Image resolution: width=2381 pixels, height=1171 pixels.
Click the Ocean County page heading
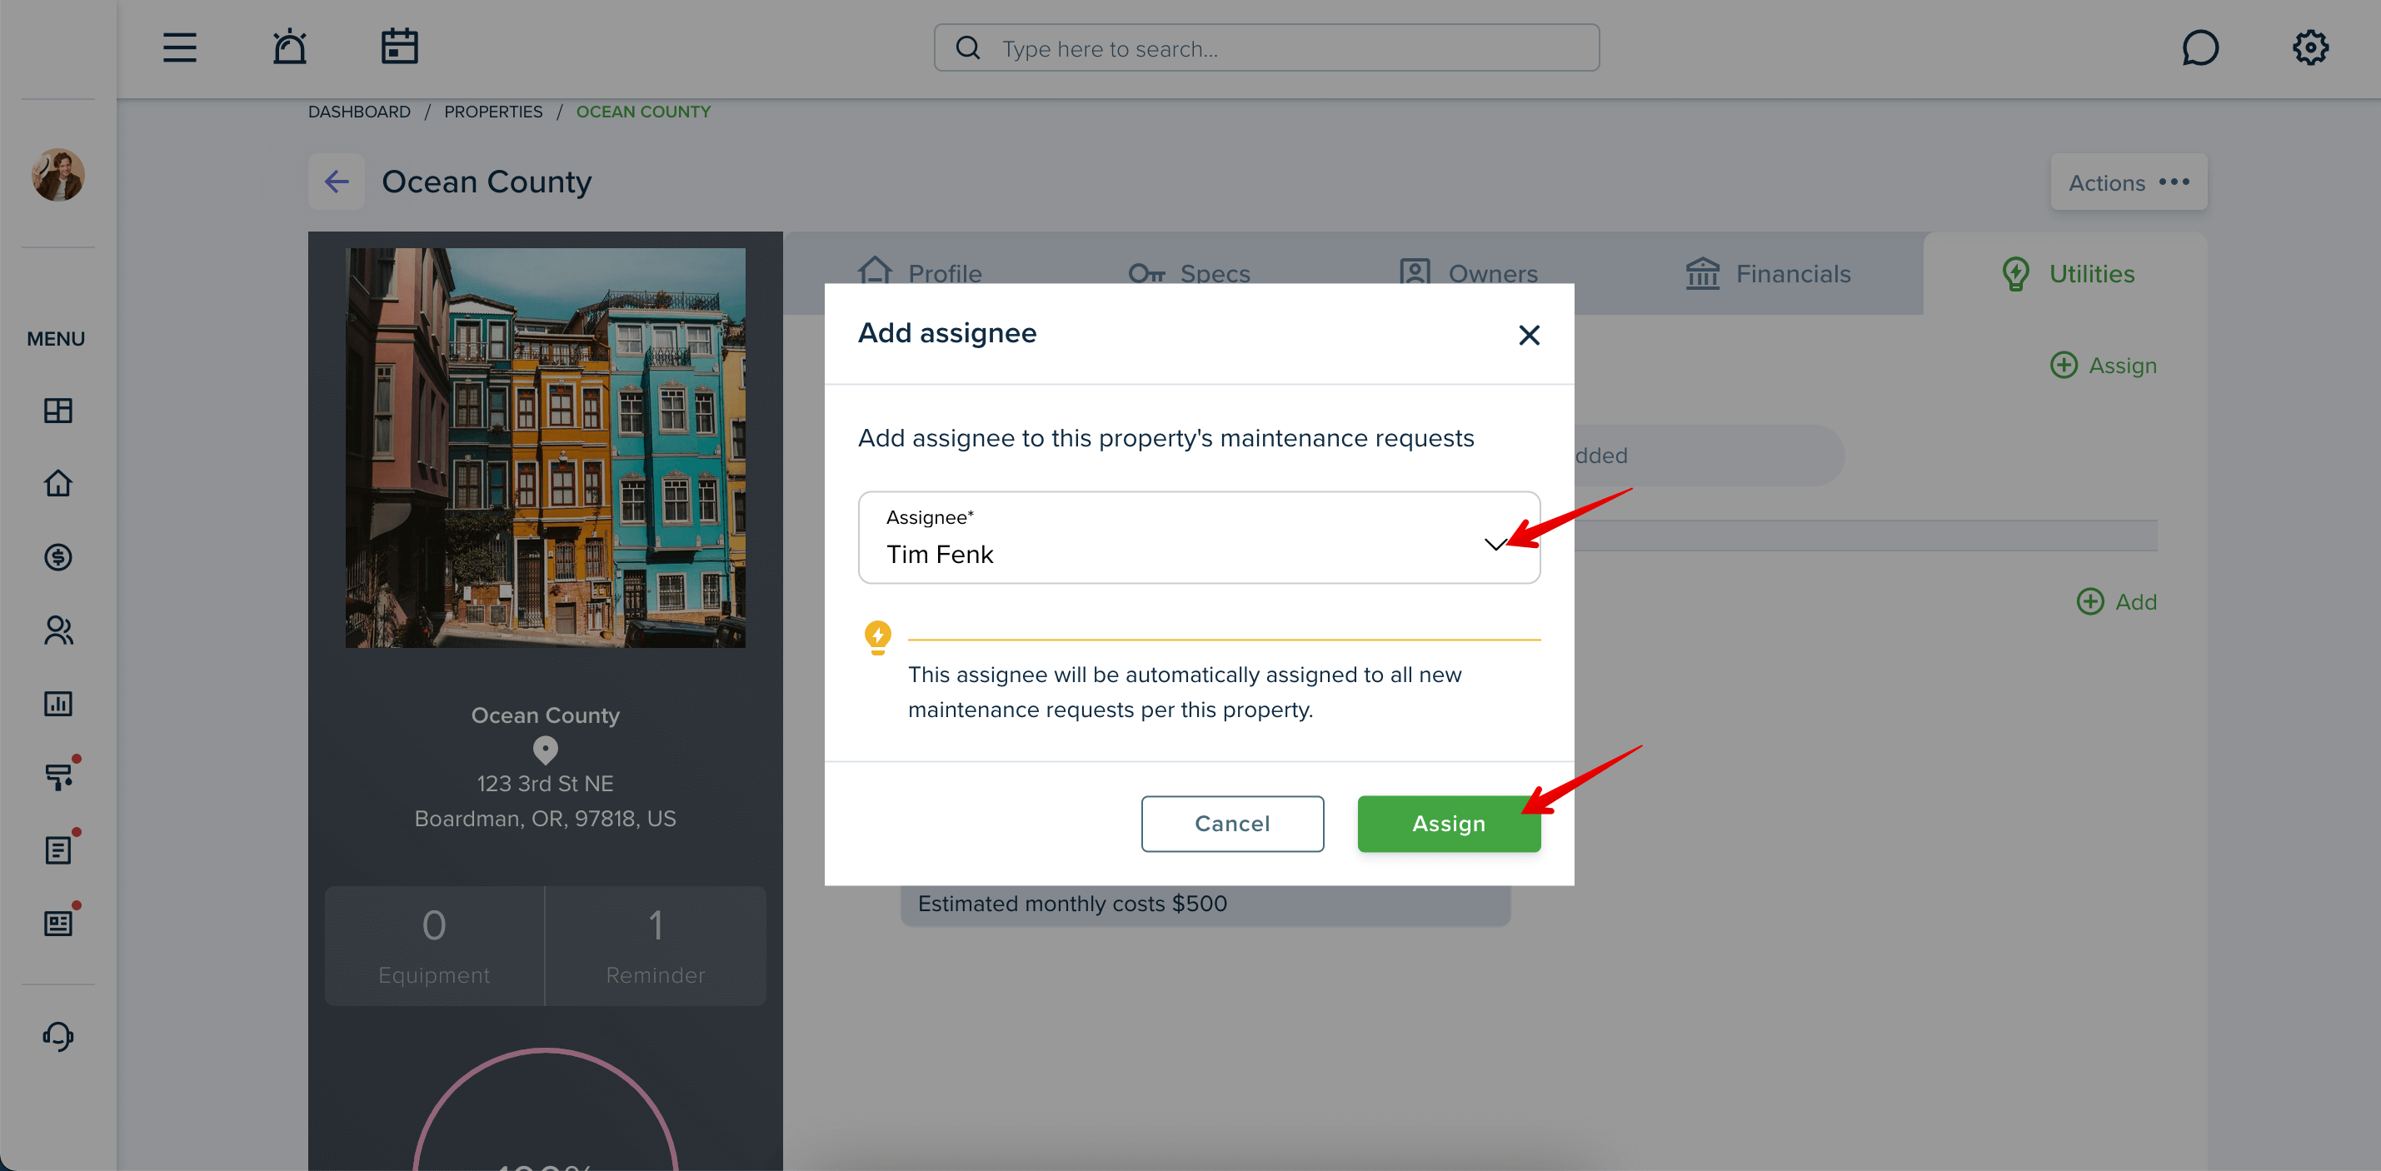pos(487,182)
